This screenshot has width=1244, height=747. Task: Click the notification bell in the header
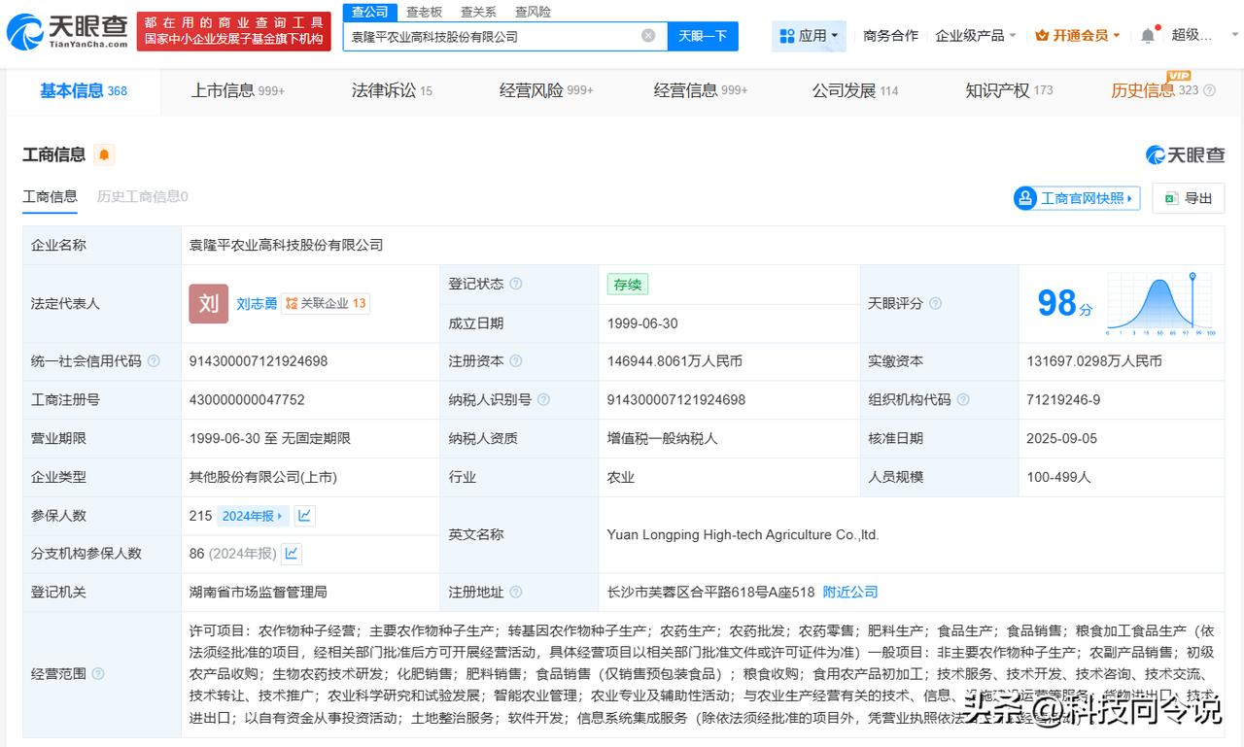(x=1148, y=36)
